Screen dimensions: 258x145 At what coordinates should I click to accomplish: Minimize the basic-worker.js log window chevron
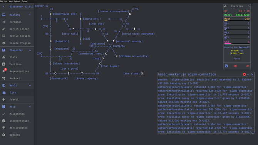click(248, 74)
